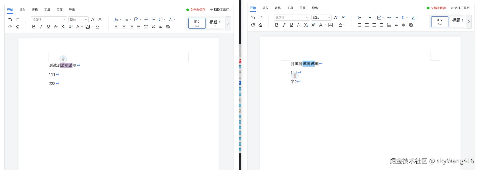The height and width of the screenshot is (170, 479).
Task: Increase font size in left editor
Action: [x=93, y=19]
